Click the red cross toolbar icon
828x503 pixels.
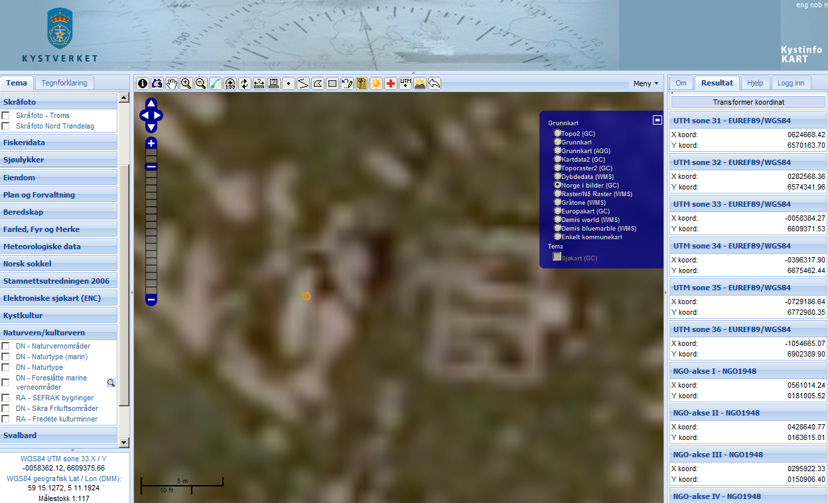(391, 84)
